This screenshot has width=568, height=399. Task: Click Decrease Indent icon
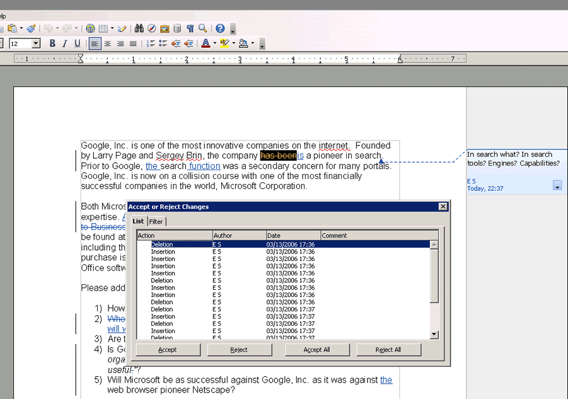[176, 43]
